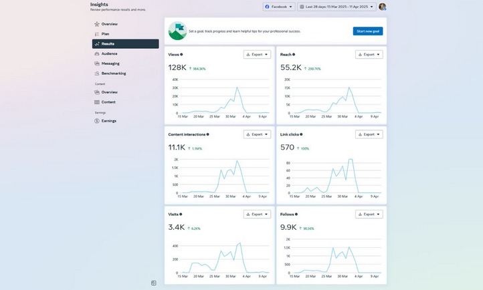Image resolution: width=483 pixels, height=290 pixels.
Task: Expand the Export dropdown for Views
Action: pos(257,54)
